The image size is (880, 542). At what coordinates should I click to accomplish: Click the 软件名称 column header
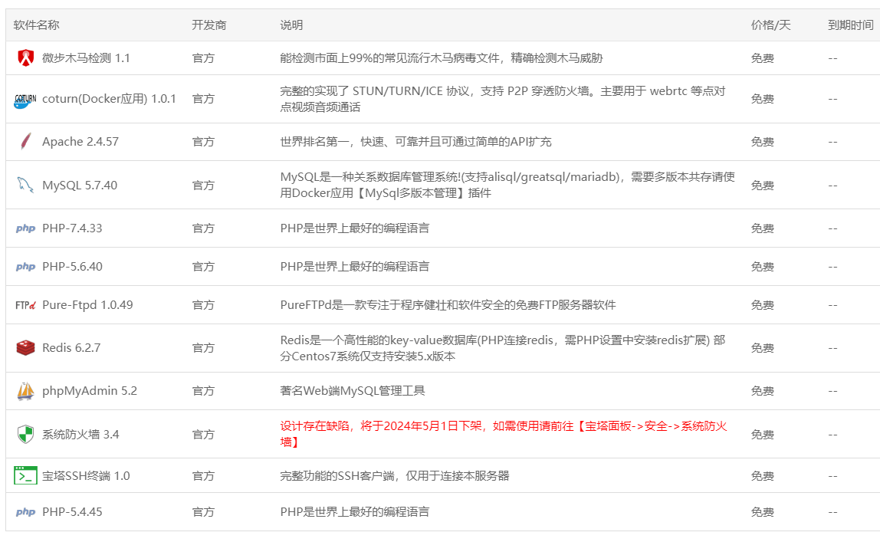point(37,25)
